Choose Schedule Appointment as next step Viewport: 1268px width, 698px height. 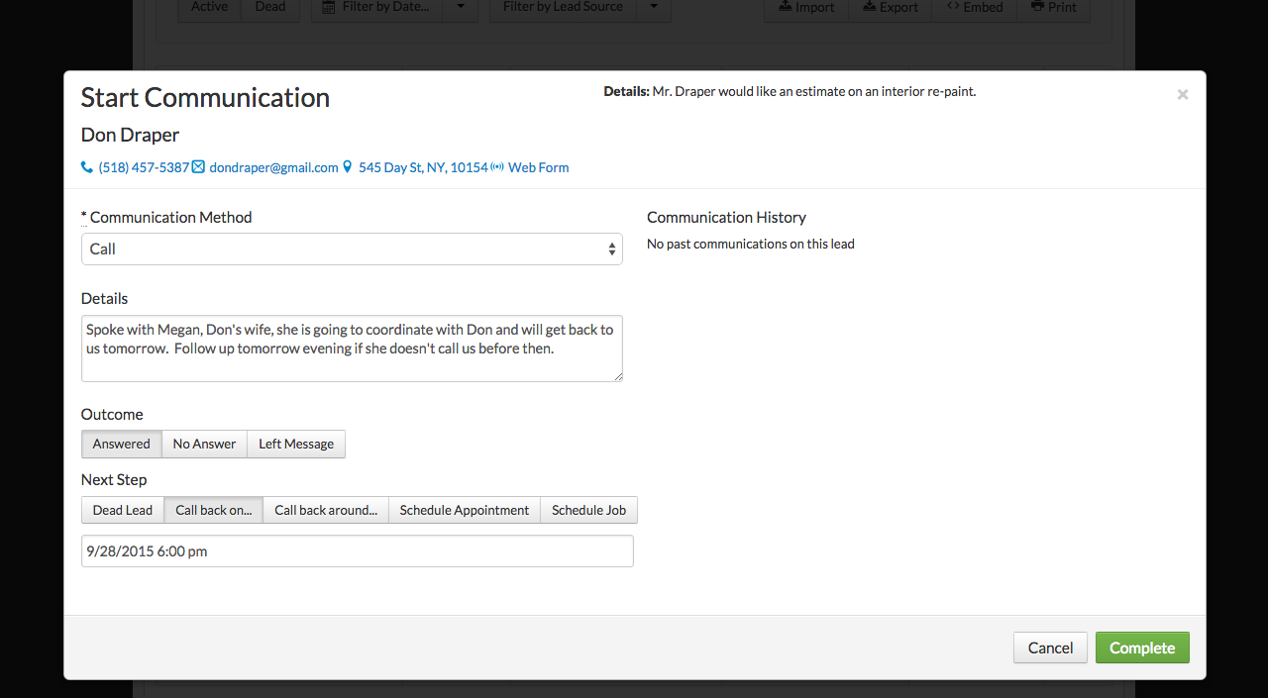(465, 510)
